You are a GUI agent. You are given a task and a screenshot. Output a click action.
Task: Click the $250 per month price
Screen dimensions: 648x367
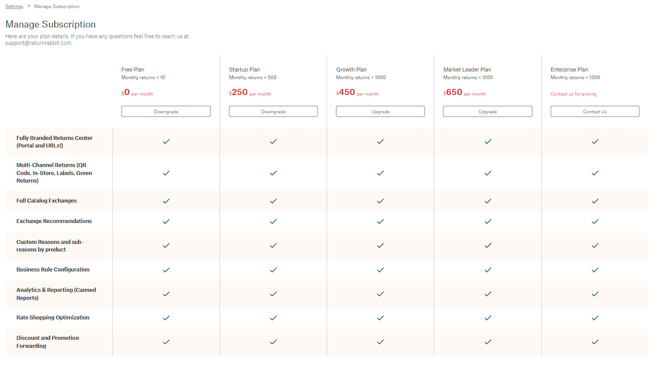click(x=250, y=93)
